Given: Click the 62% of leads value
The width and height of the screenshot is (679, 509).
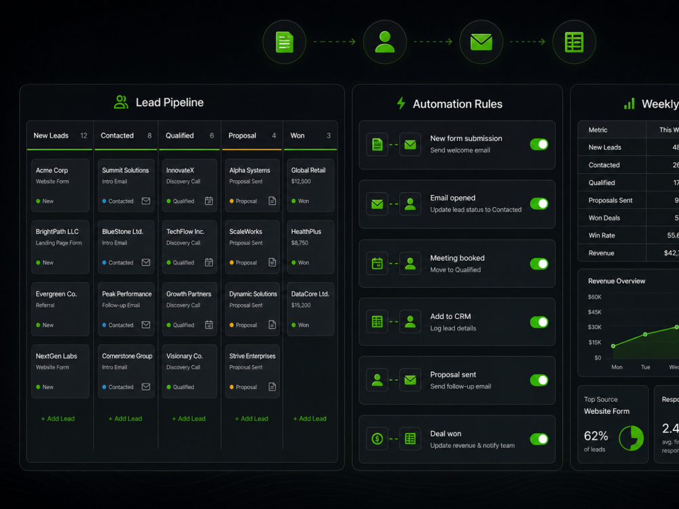Looking at the screenshot, I should 596,436.
